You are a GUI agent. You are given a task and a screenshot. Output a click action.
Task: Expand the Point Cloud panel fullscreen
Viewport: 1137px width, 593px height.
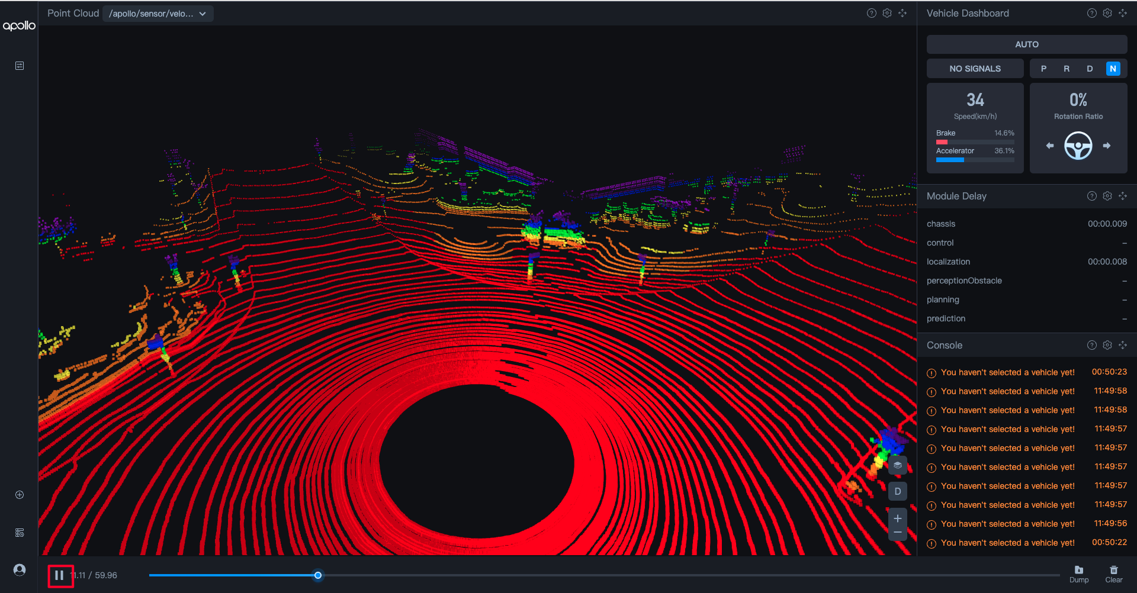point(902,13)
